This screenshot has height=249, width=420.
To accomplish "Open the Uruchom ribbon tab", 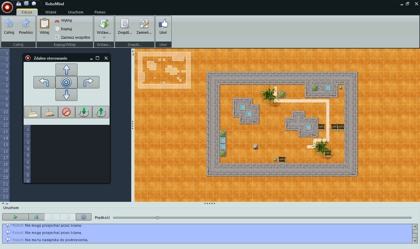I will click(x=76, y=12).
